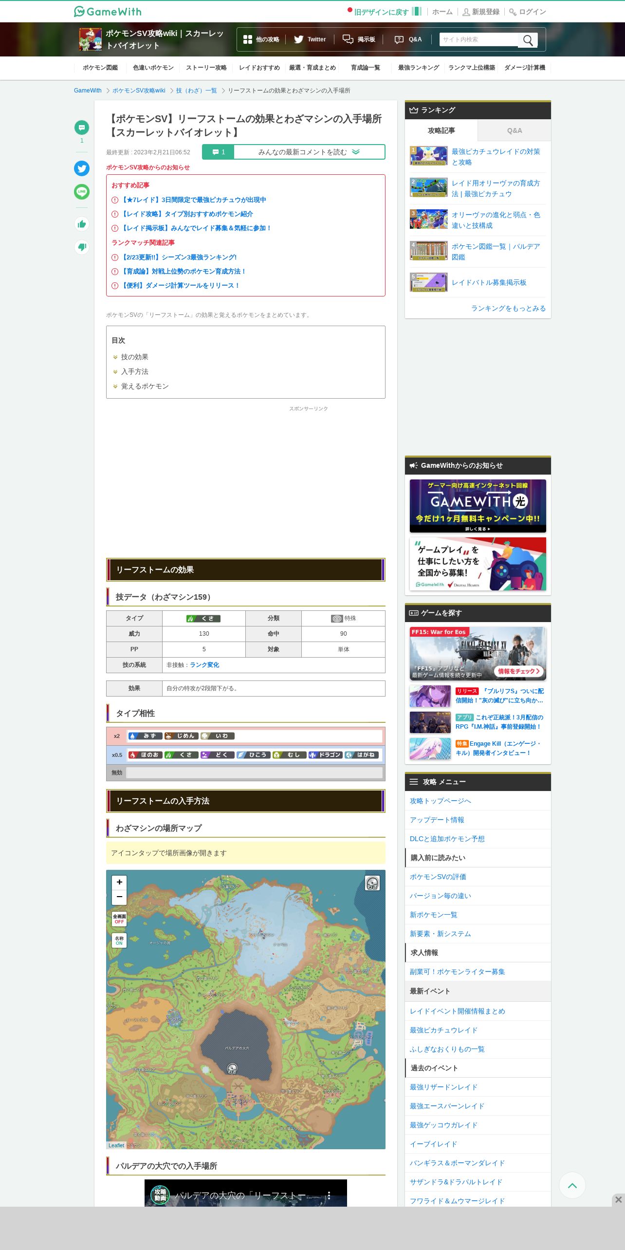Image resolution: width=625 pixels, height=1250 pixels.
Task: Click the ドラゴン type badge
Action: [x=325, y=755]
